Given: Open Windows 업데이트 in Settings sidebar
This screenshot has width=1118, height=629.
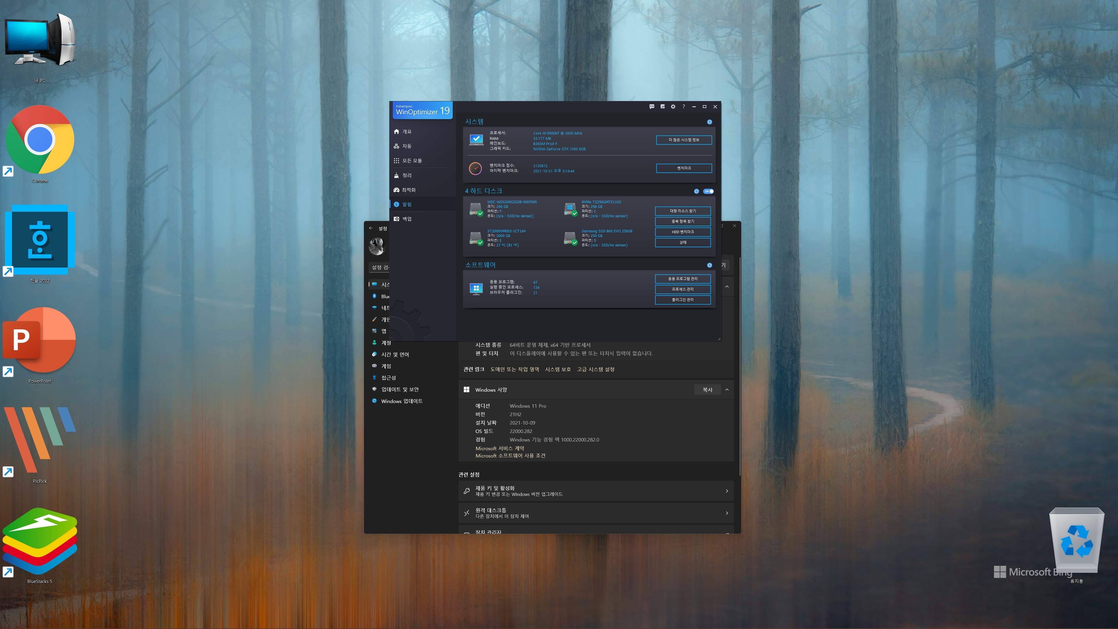Looking at the screenshot, I should pyautogui.click(x=401, y=401).
